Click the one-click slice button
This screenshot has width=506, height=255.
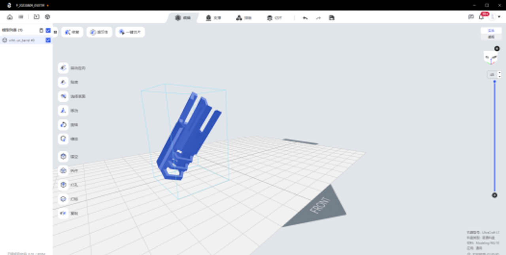coord(130,32)
